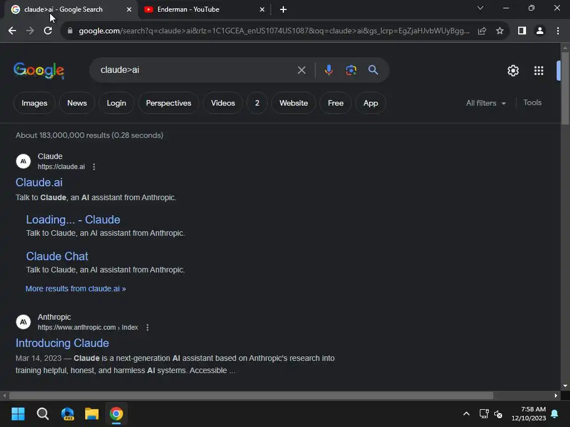Open Google quick settings gear
Viewport: 570px width, 427px height.
pos(513,71)
